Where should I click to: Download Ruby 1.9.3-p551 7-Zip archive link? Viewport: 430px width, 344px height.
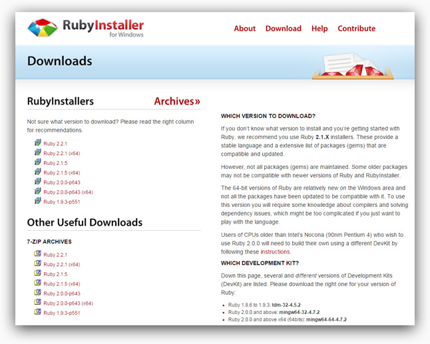(62, 313)
